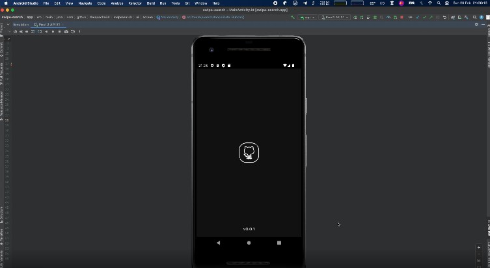Image resolution: width=490 pixels, height=268 pixels.
Task: Open the Help menu
Action: point(216,3)
